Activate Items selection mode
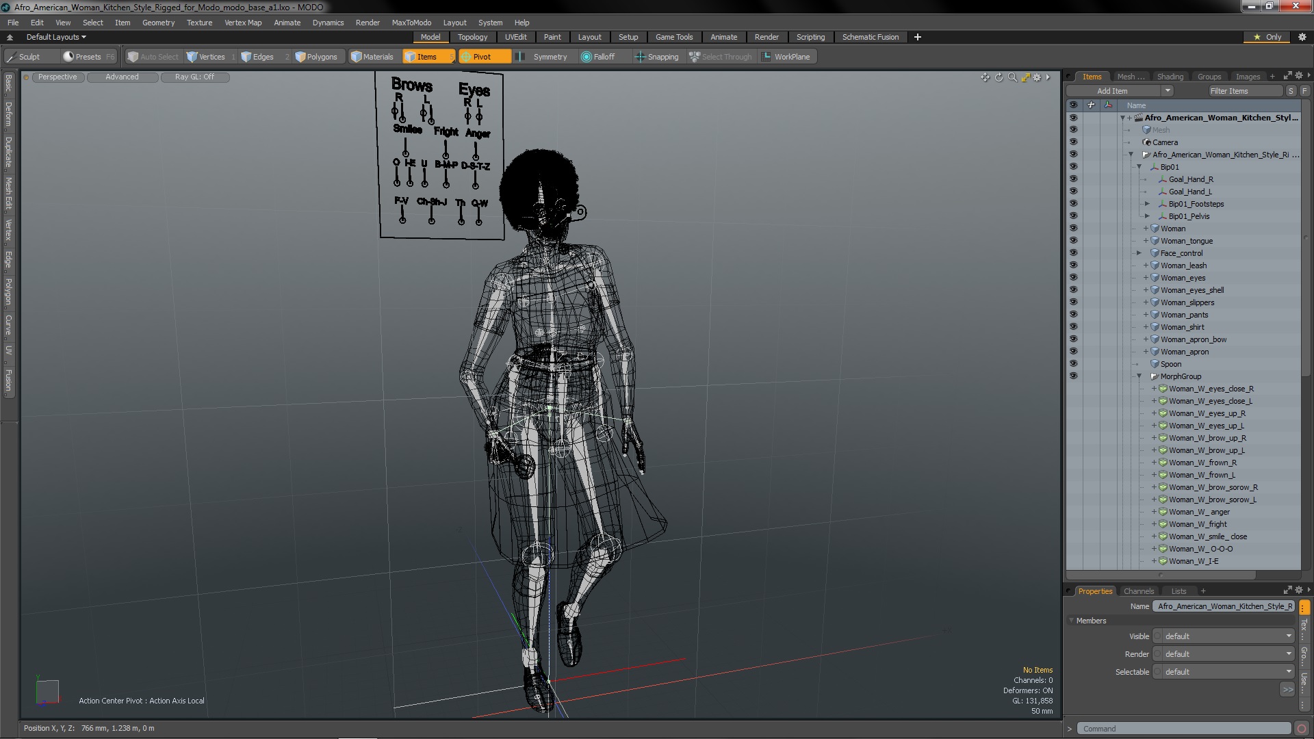This screenshot has height=739, width=1314. pyautogui.click(x=428, y=57)
